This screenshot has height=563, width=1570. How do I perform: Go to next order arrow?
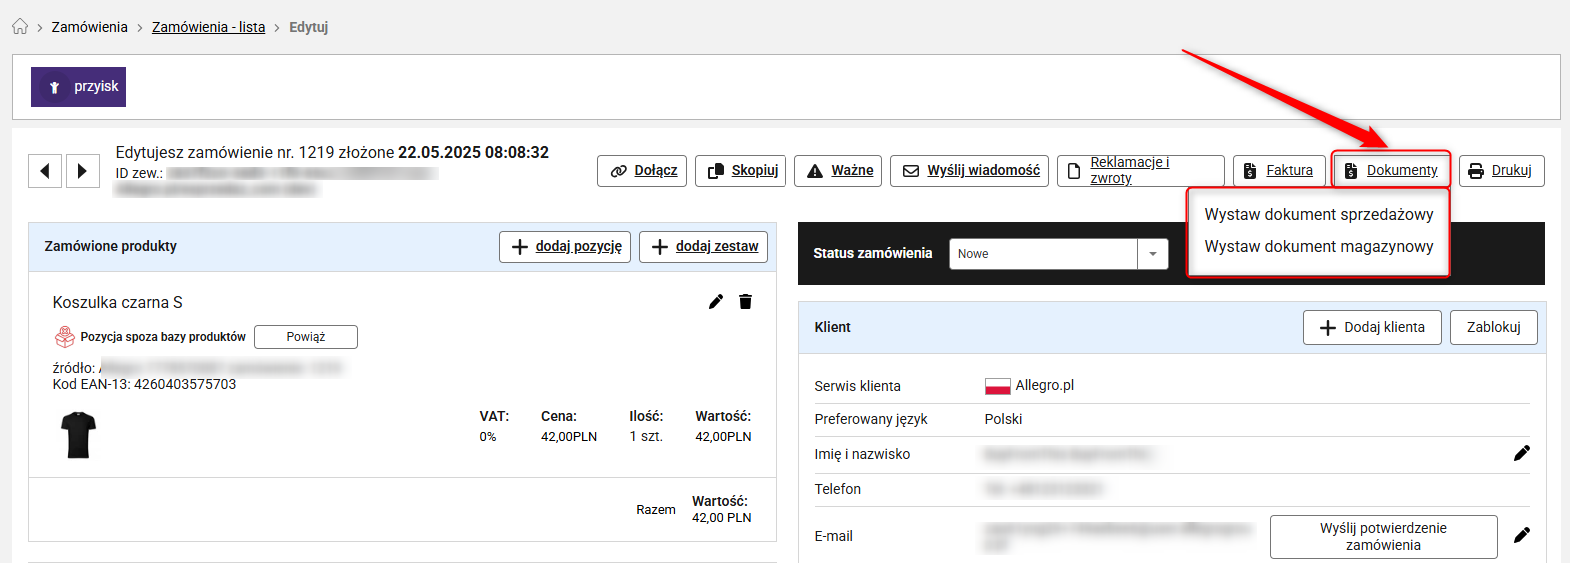coord(83,171)
